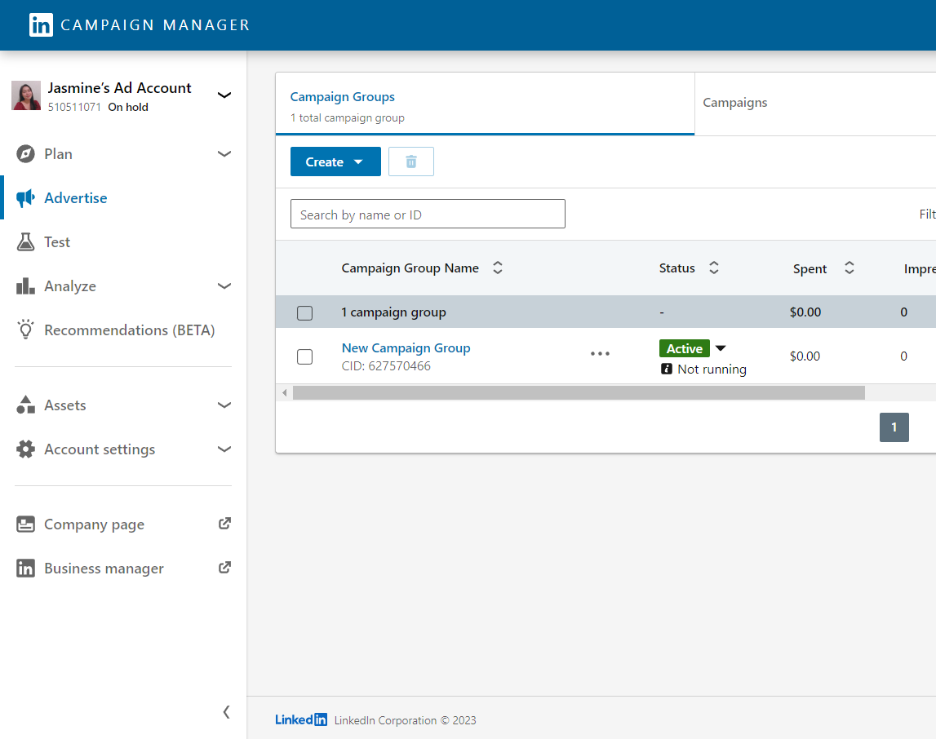Screen dimensions: 936x739
Task: Click the Test flask icon
Action: point(25,242)
